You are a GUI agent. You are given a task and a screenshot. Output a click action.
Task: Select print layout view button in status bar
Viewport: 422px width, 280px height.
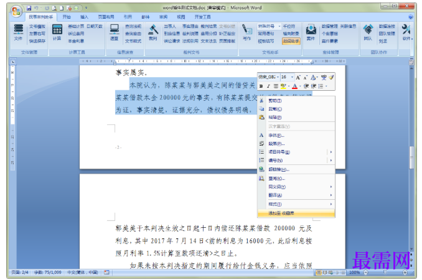tap(319, 273)
